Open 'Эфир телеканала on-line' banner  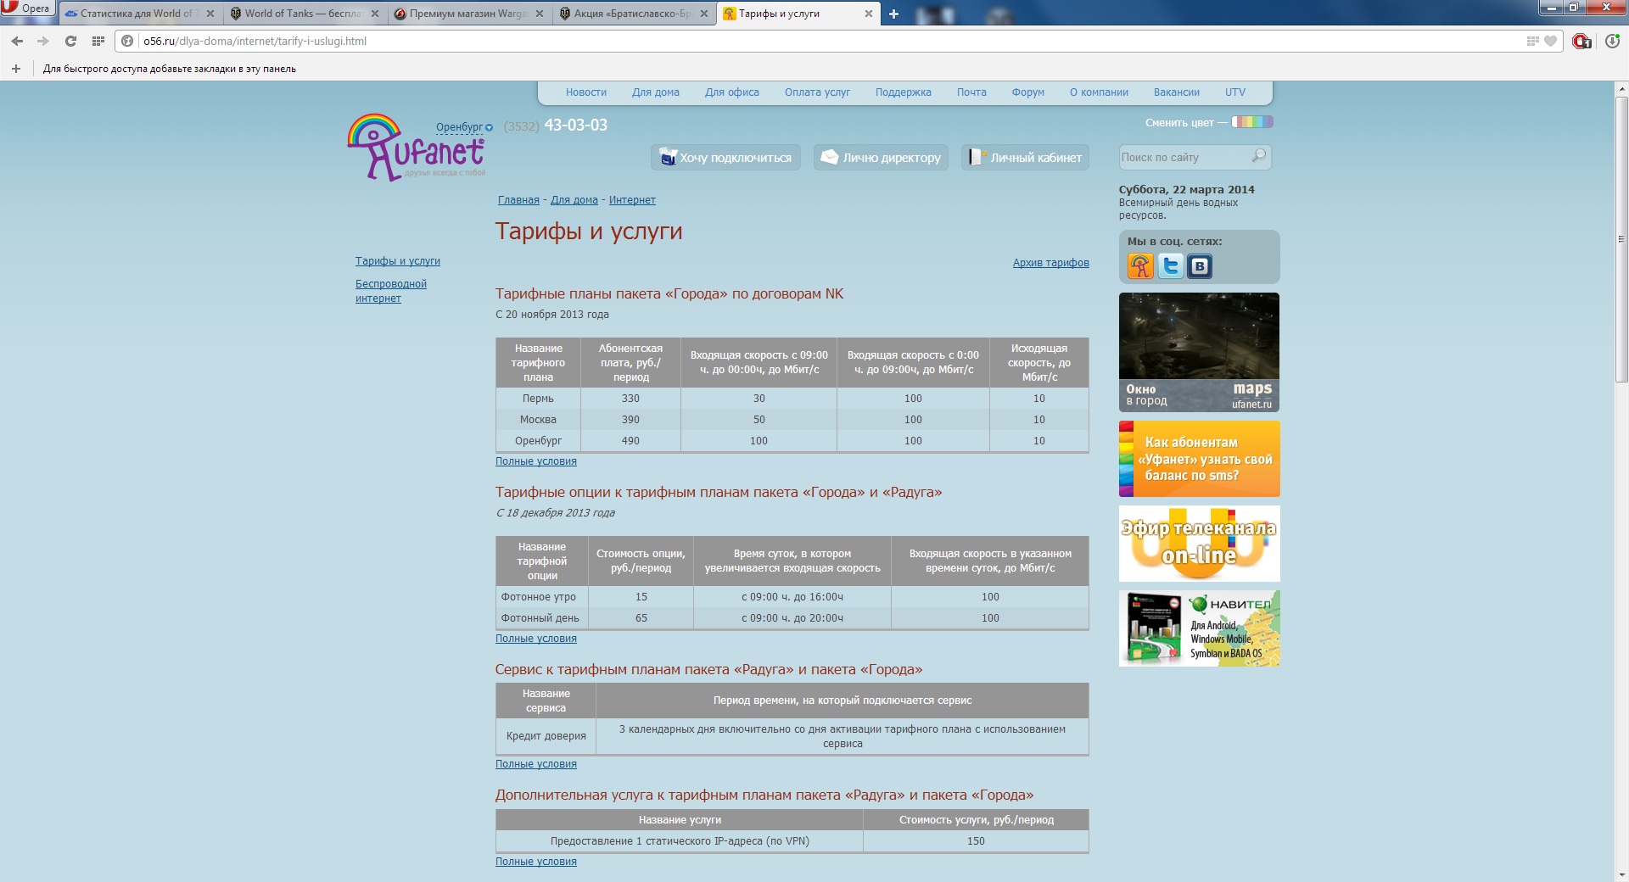(1199, 544)
